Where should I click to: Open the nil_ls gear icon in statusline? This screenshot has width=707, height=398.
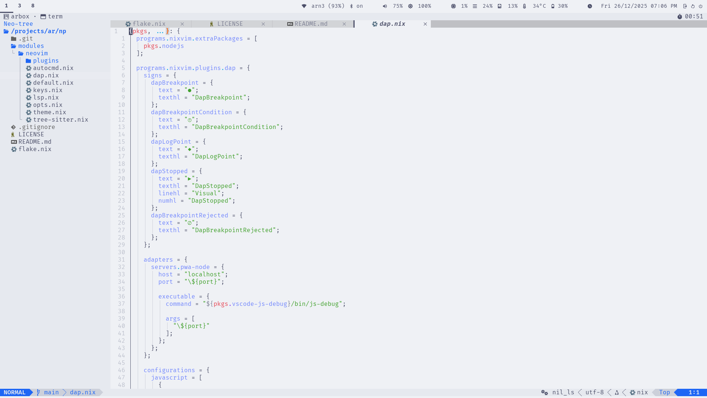click(544, 392)
